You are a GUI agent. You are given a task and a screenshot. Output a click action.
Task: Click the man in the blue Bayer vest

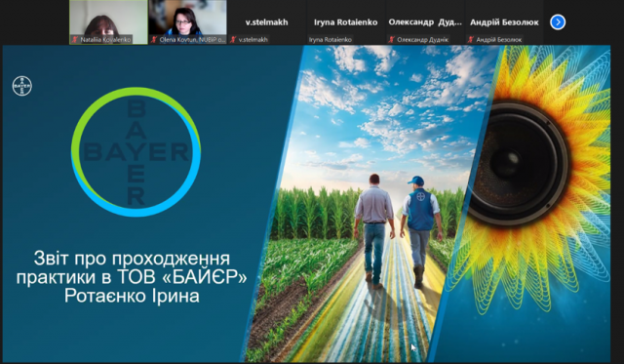421,232
